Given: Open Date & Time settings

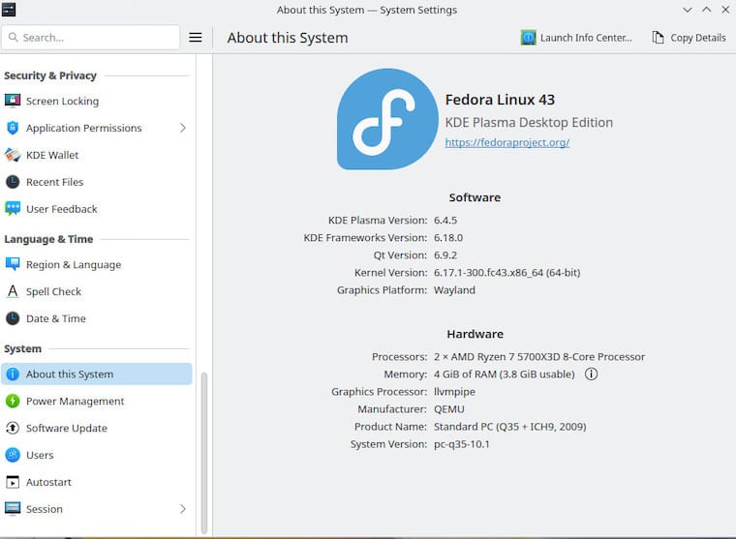Looking at the screenshot, I should click(96, 318).
